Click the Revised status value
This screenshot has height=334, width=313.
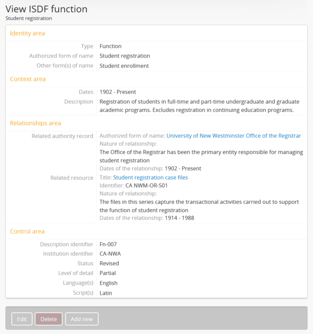(x=109, y=263)
